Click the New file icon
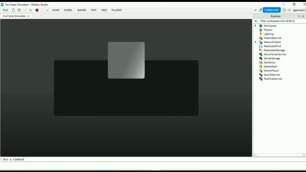The height and width of the screenshot is (172, 306). tap(13, 10)
